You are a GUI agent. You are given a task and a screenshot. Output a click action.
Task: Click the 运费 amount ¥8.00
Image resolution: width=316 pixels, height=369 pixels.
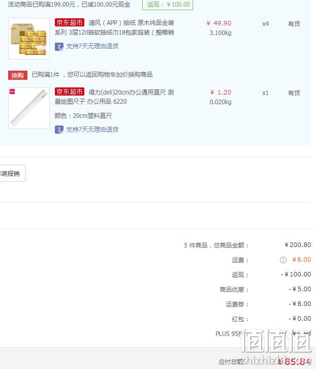click(301, 260)
